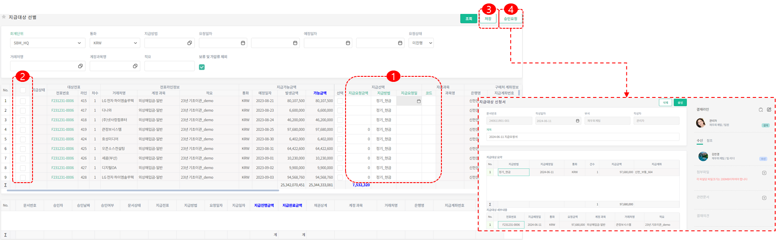Screen dimensions: 776x240
Task: Toggle the 보류 및 가압류 제외 checkbox
Action: tap(202, 67)
